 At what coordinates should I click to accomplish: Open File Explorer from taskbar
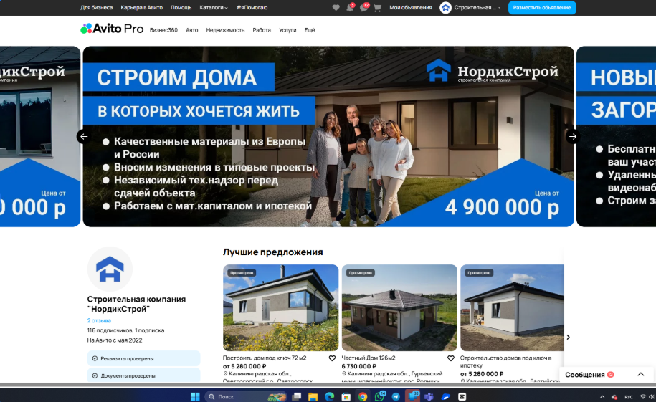(x=313, y=396)
